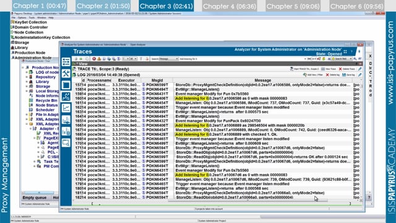Click the Delete log button
Screen dimensions: 396x223
pyautogui.click(x=333, y=75)
